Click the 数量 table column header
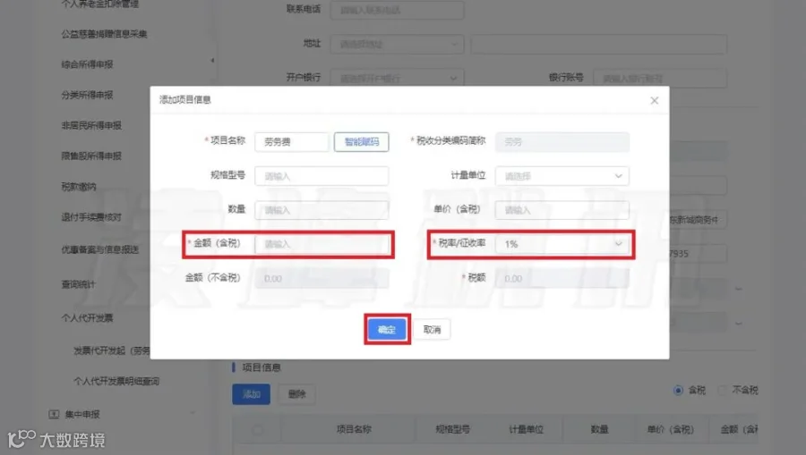This screenshot has height=455, width=806. tap(599, 429)
